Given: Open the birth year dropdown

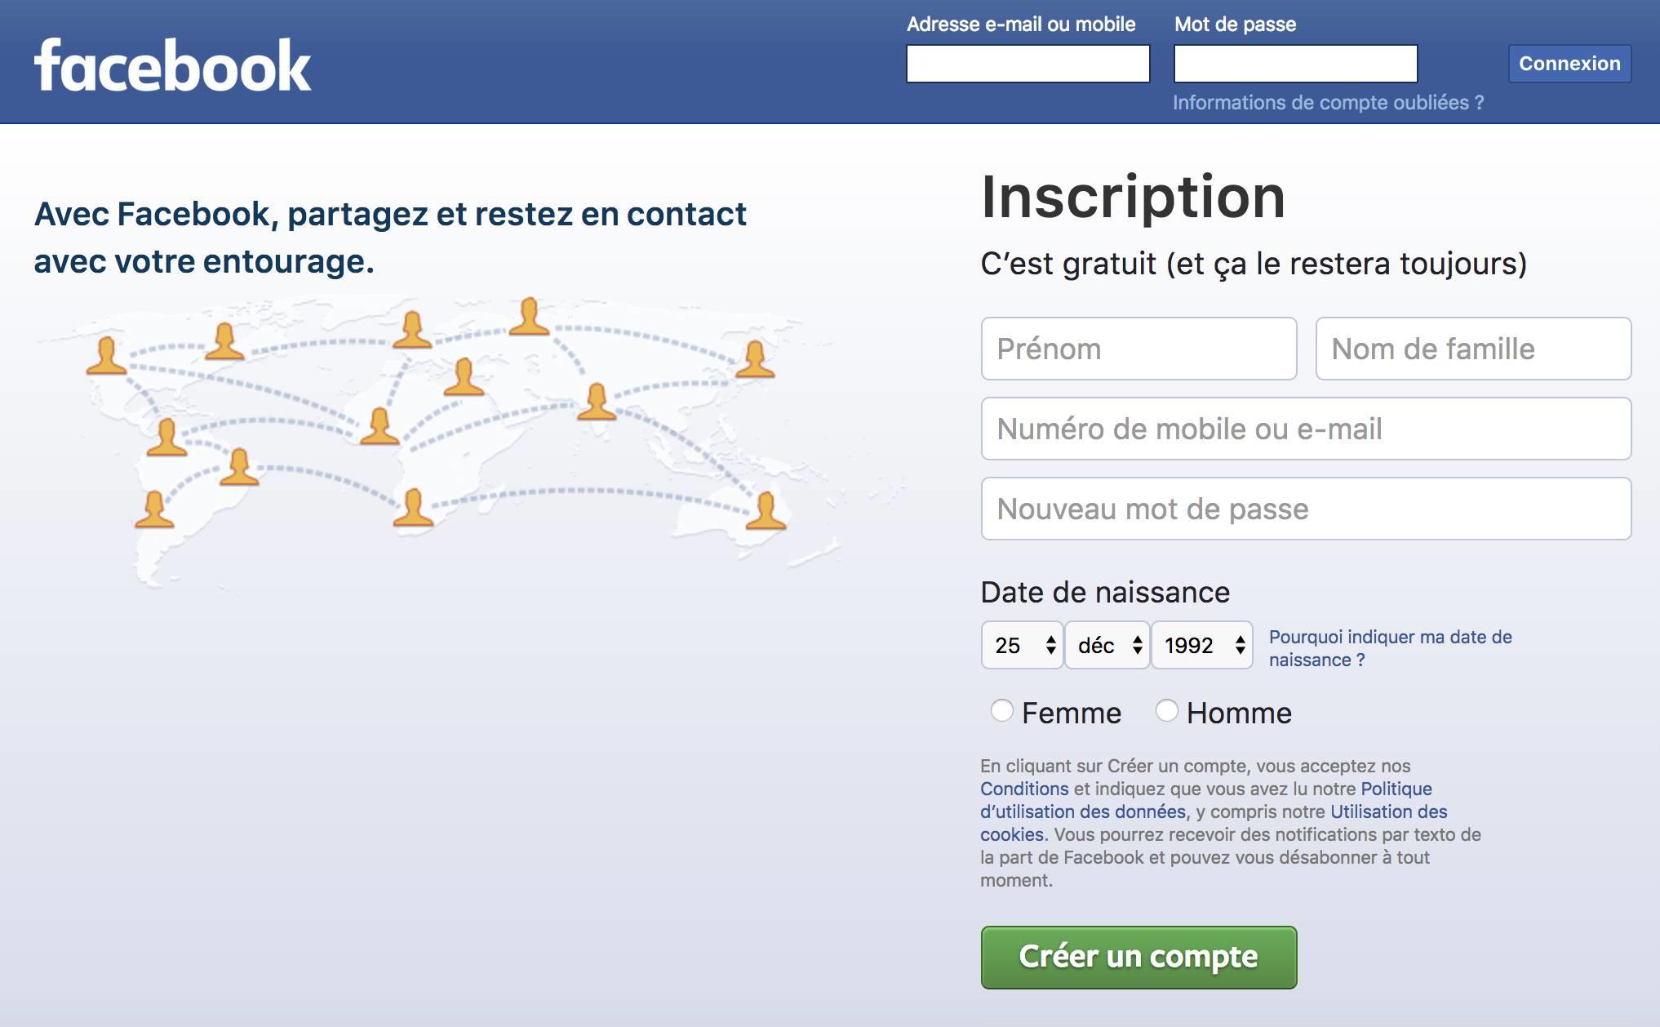Looking at the screenshot, I should (1202, 645).
